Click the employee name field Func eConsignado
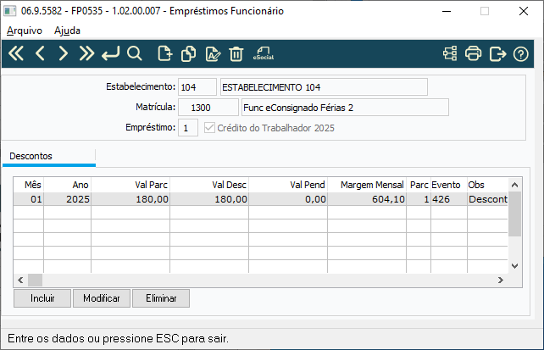 pos(345,108)
